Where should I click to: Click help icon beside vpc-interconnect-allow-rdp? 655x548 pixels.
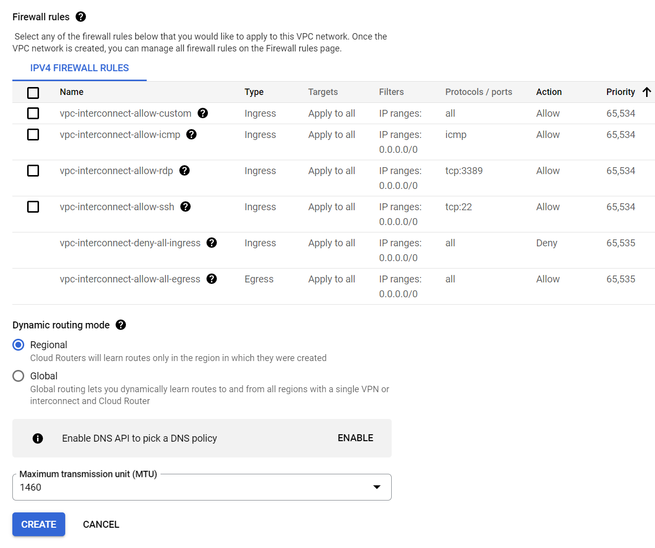pos(184,171)
